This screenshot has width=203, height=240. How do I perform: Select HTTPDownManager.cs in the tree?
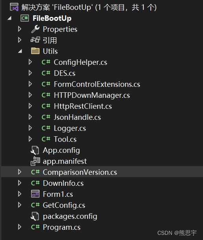[x=92, y=95]
